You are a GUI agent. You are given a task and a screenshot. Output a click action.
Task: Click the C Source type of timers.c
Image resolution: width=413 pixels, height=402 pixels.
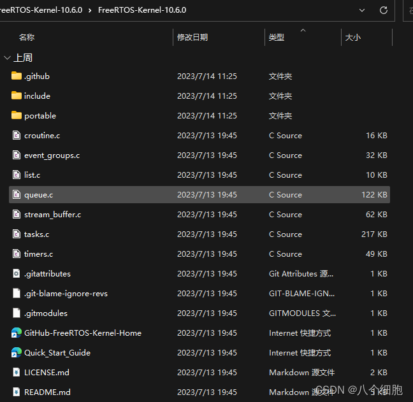tap(286, 254)
